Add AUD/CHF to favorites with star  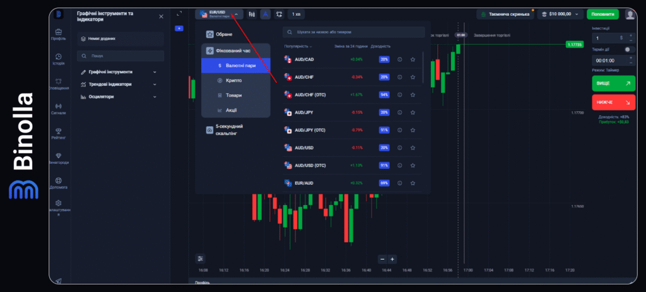(x=413, y=77)
